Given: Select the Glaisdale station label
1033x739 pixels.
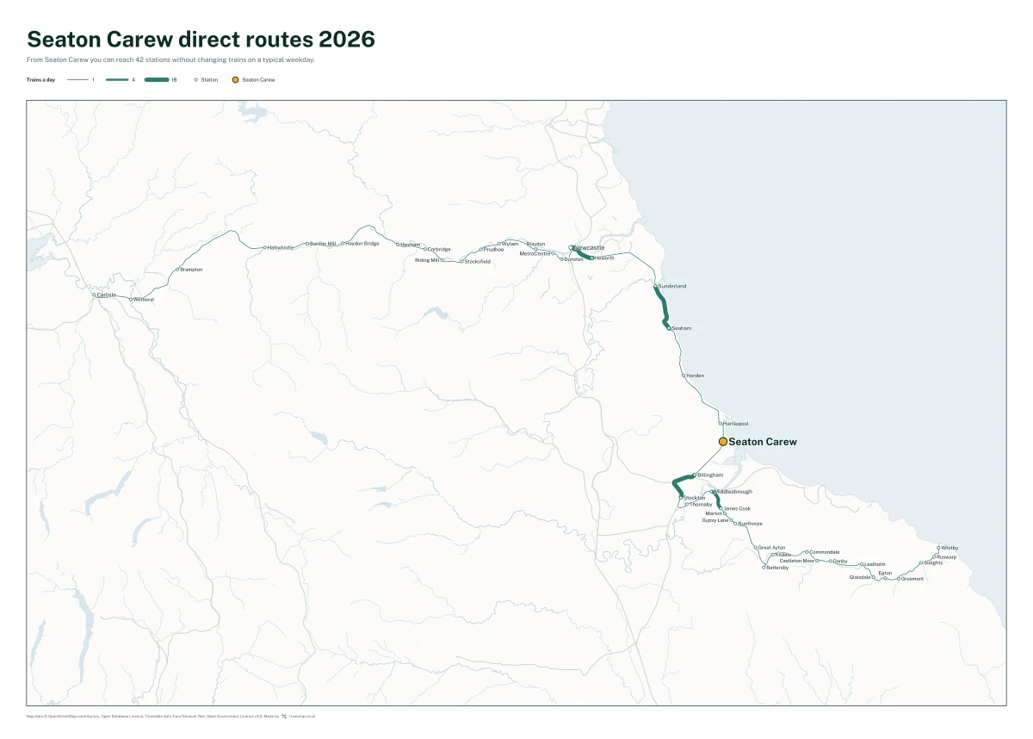Looking at the screenshot, I should click(x=860, y=577).
